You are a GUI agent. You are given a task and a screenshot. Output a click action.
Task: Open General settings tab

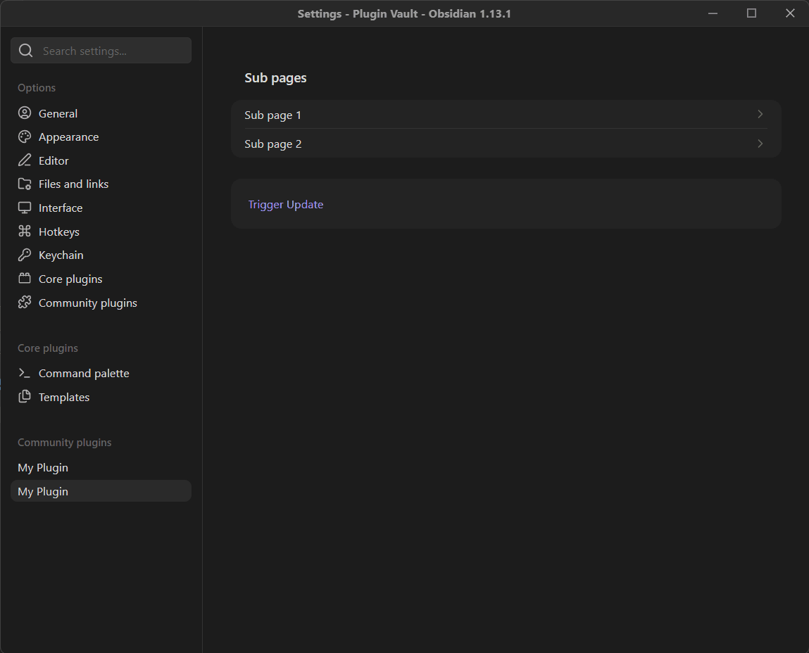tap(101, 113)
